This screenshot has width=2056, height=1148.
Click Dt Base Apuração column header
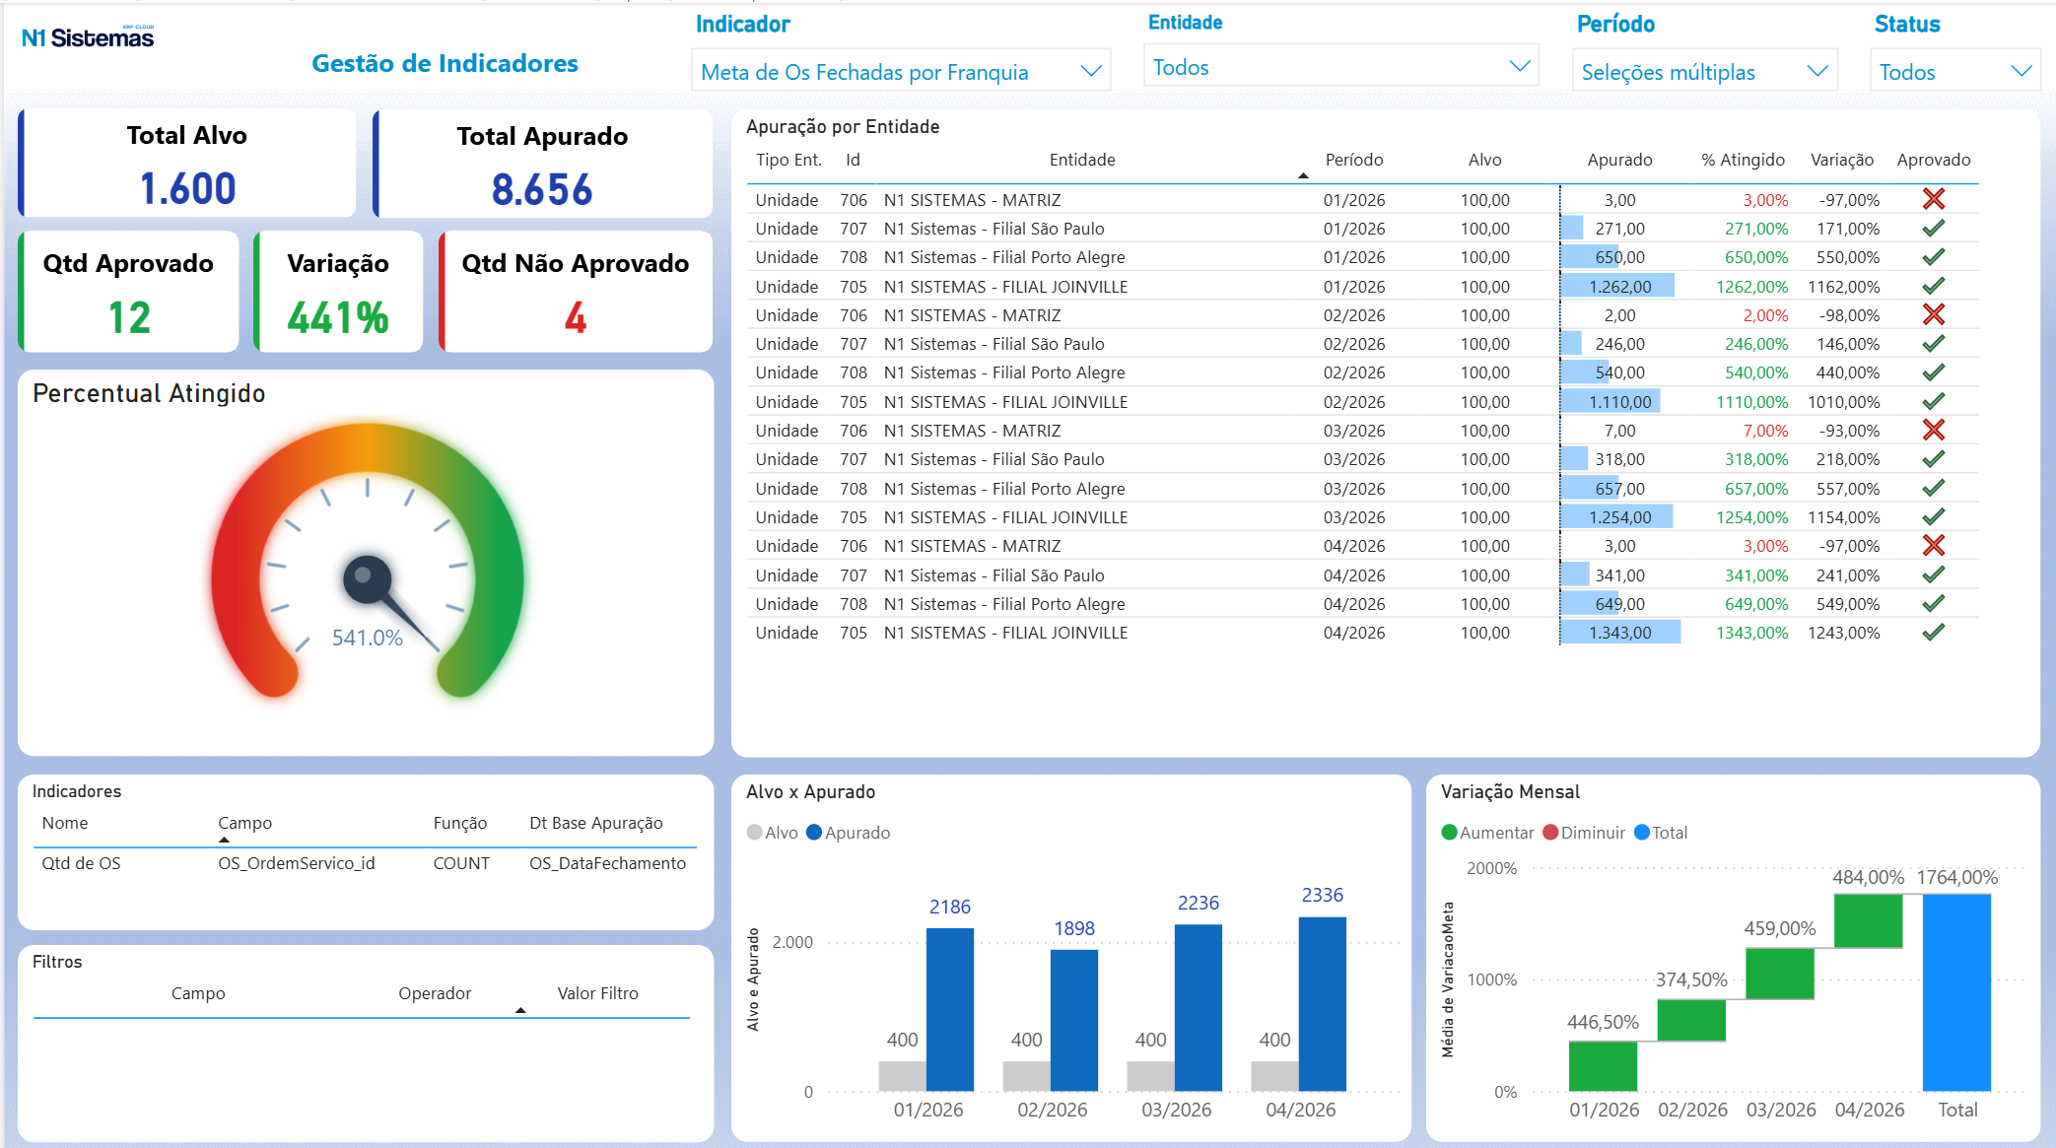coord(596,823)
